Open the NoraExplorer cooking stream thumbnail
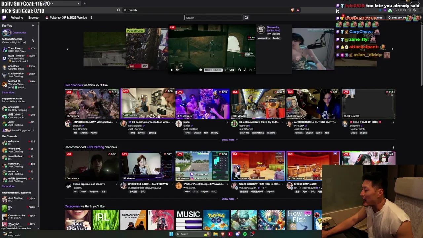 tap(147, 103)
